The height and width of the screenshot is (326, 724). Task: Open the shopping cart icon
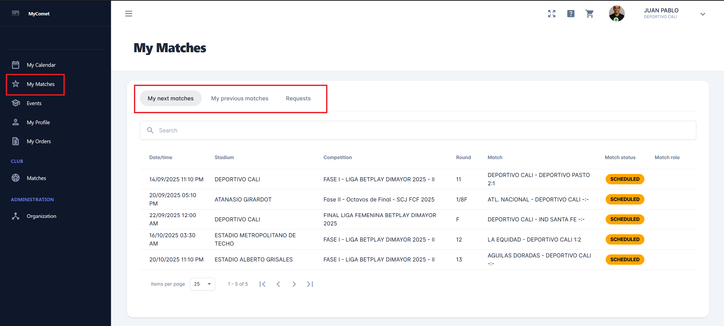(589, 14)
